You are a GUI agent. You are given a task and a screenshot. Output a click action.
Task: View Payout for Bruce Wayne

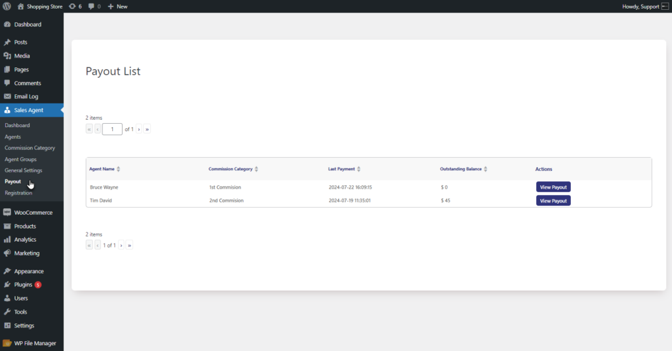click(553, 187)
